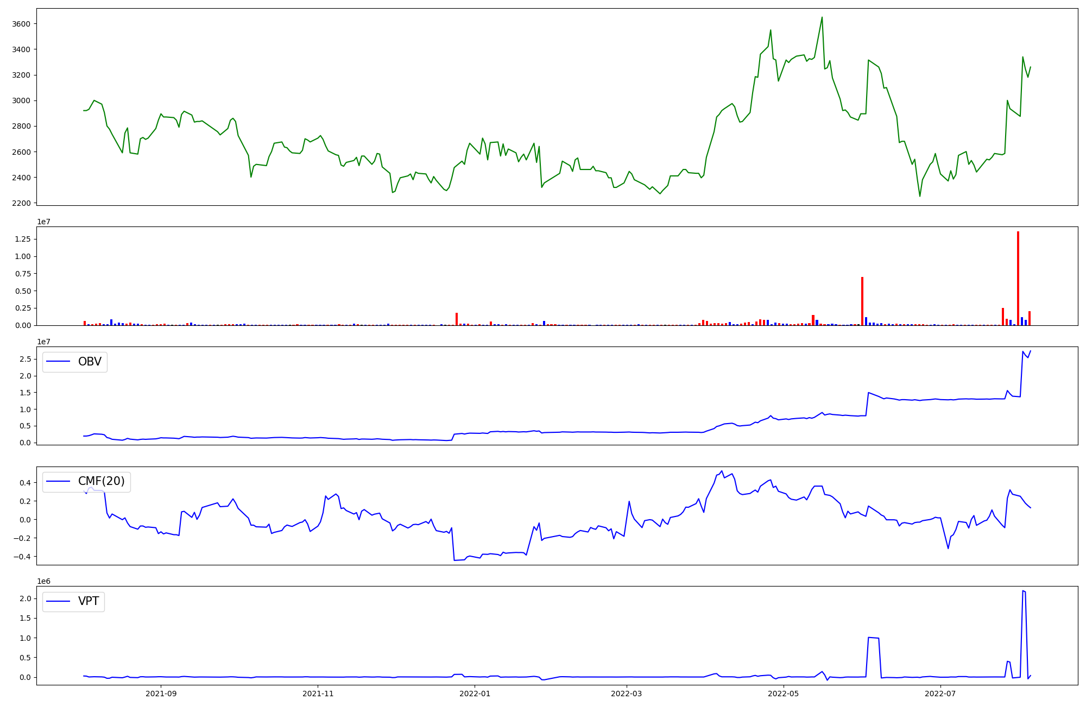
Task: Click the 2021-09 x-axis date label
Action: click(161, 694)
